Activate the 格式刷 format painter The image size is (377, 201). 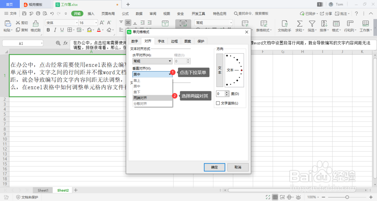[x=35, y=26]
